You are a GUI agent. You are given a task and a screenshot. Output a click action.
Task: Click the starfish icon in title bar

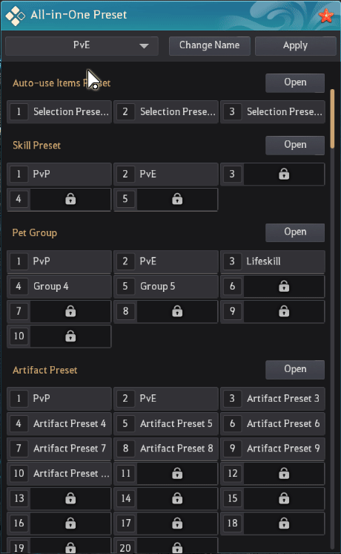pyautogui.click(x=326, y=16)
